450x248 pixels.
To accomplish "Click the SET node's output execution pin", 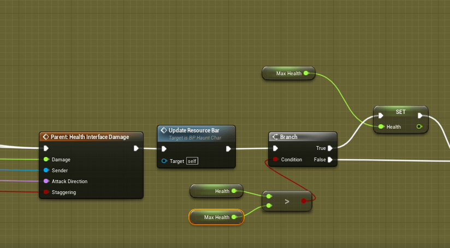I will pos(419,116).
